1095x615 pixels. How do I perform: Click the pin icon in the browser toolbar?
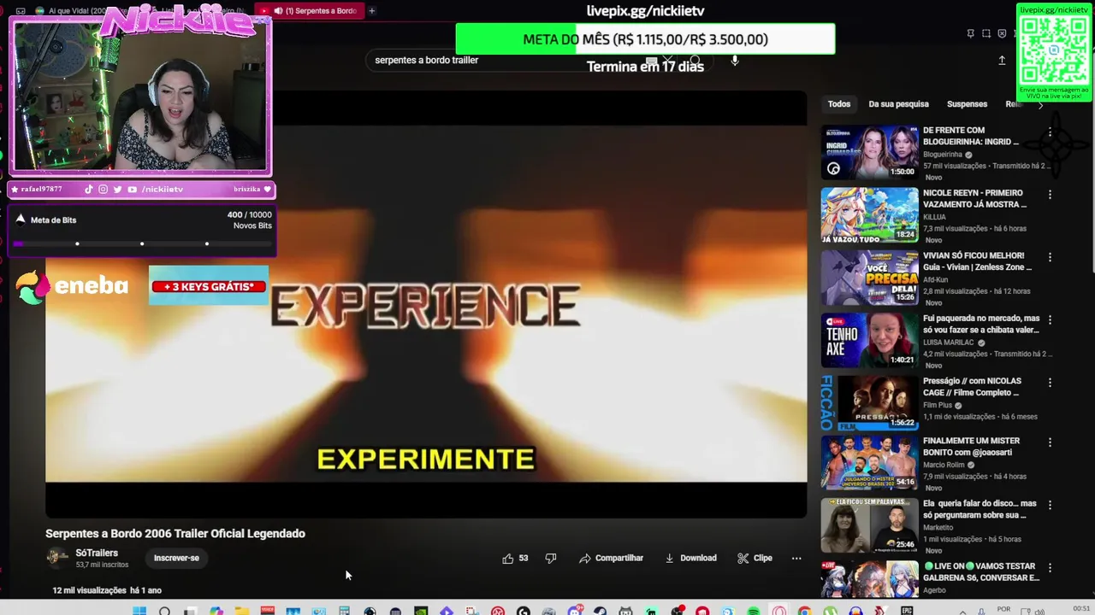click(x=970, y=33)
